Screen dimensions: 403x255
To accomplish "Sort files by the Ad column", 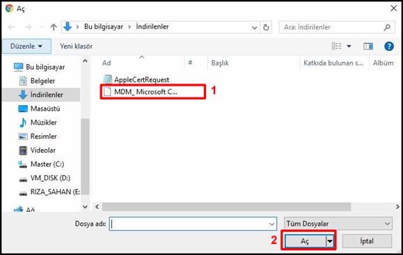I will 106,63.
